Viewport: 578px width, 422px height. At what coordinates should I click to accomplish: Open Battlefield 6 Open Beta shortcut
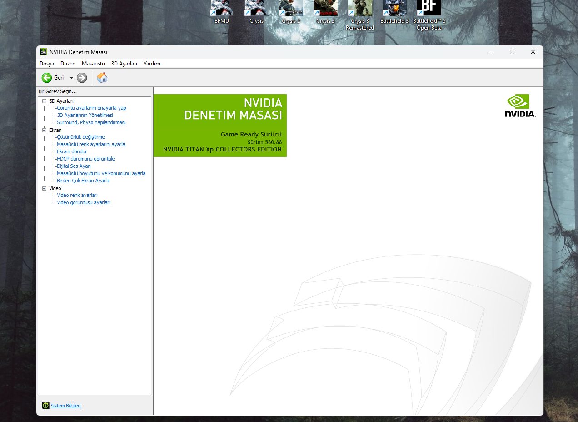429,15
